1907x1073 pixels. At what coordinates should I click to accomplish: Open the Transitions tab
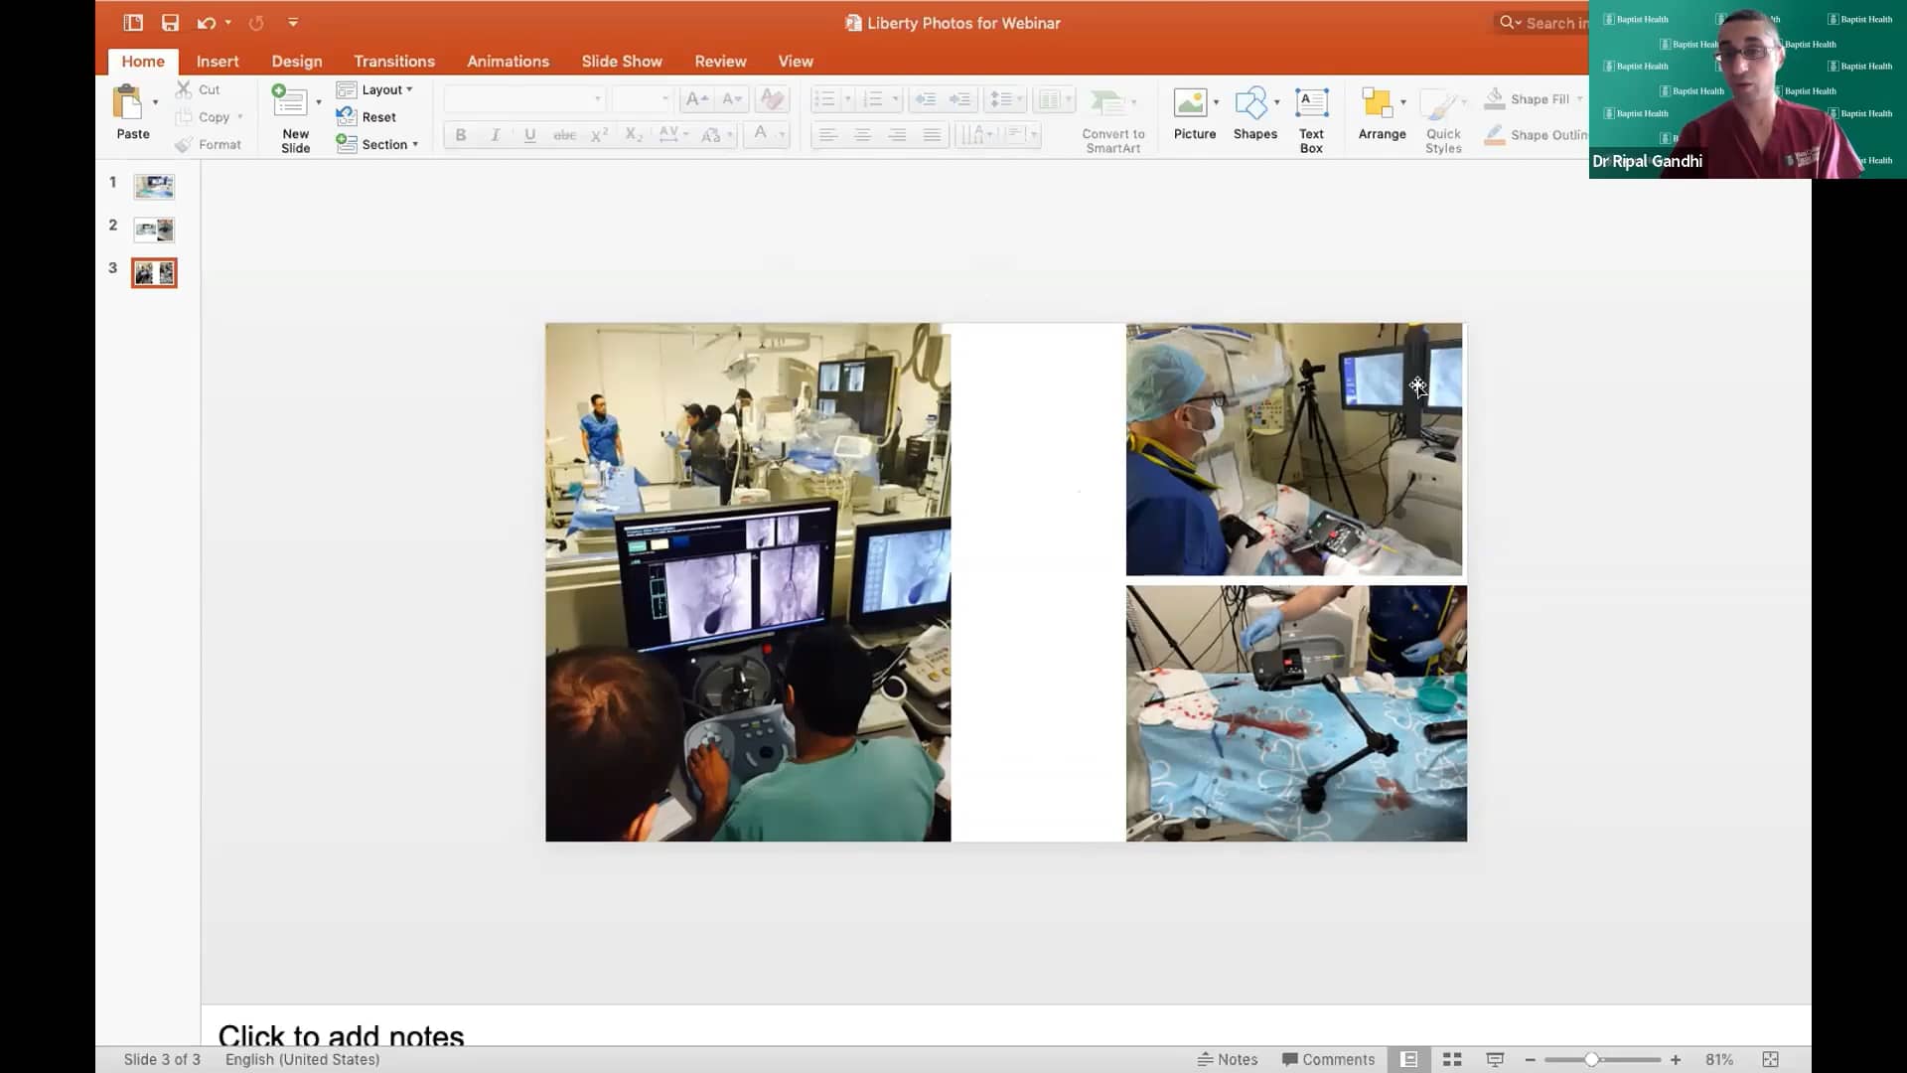click(394, 61)
